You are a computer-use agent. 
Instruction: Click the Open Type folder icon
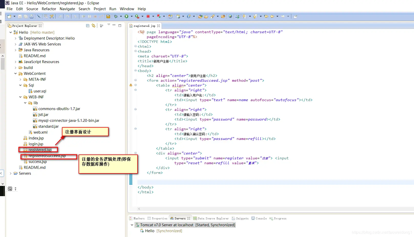(x=200, y=16)
